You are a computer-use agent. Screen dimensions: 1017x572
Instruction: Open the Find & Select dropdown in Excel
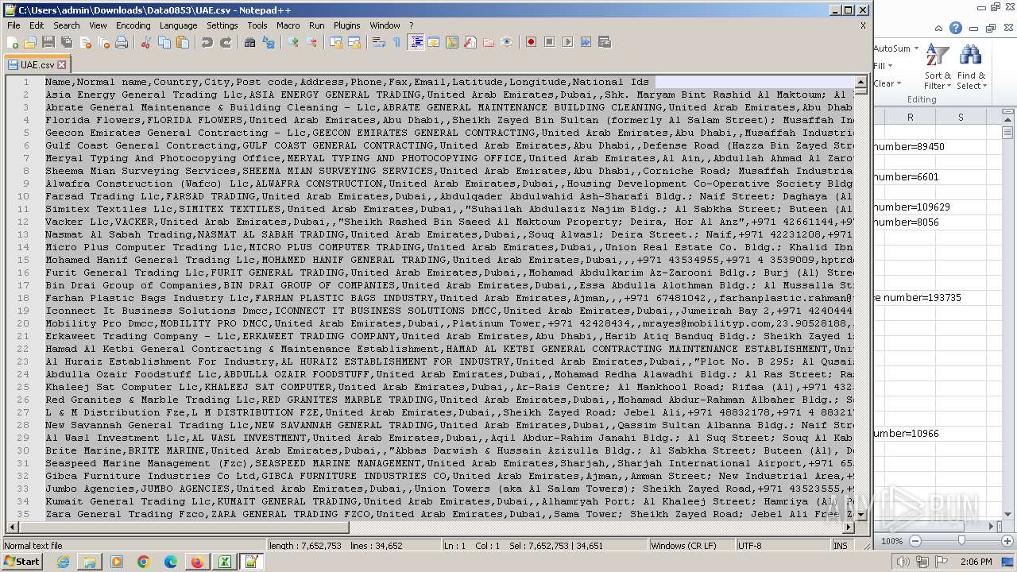971,68
